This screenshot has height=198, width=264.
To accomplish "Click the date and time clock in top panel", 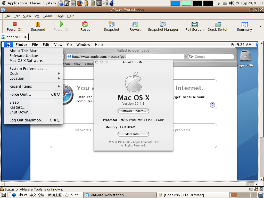I will tap(249, 3).
